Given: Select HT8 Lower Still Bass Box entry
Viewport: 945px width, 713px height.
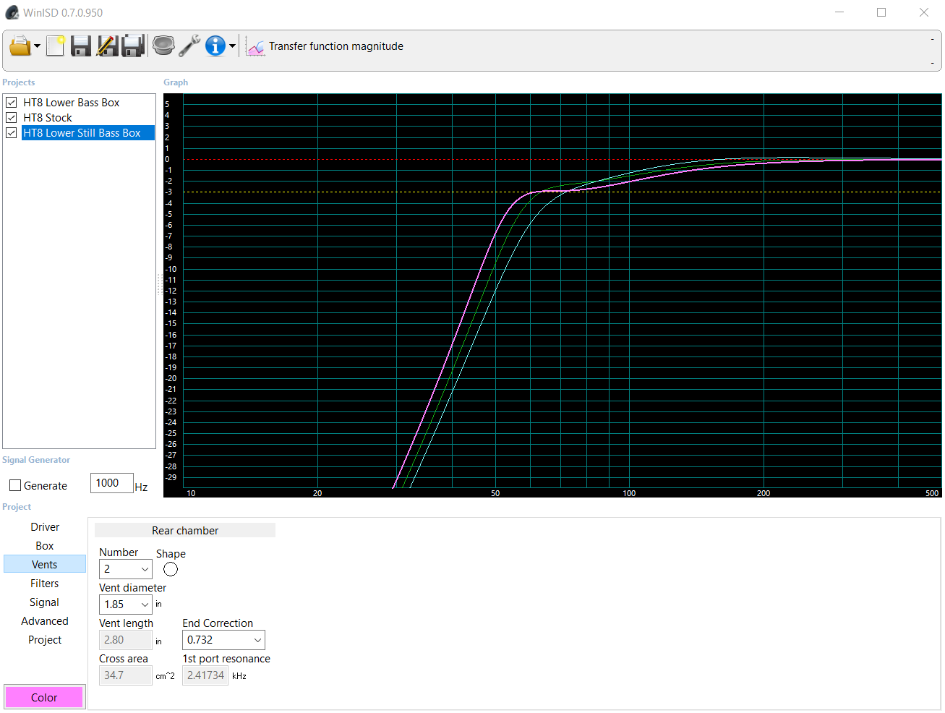Looking at the screenshot, I should [x=88, y=133].
